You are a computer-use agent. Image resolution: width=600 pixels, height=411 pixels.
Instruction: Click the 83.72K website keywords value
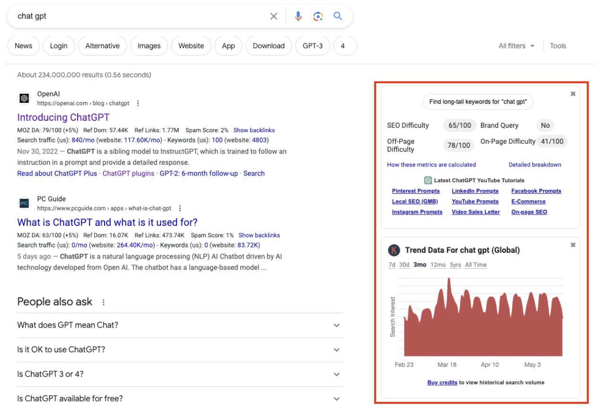click(248, 245)
